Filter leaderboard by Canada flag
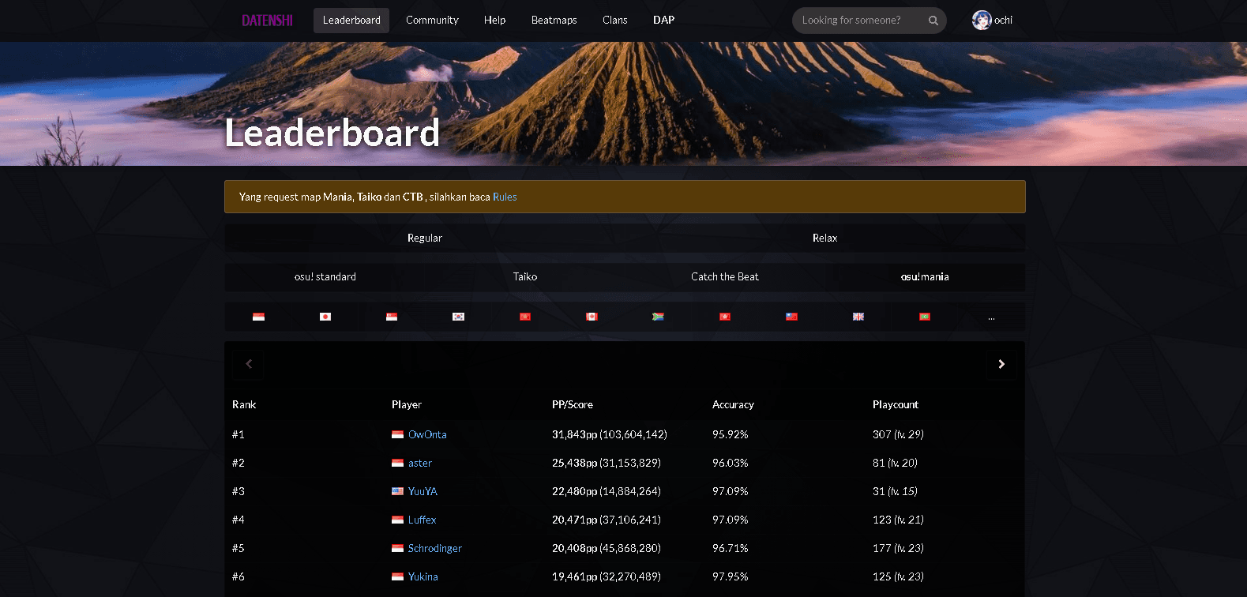 coord(592,317)
